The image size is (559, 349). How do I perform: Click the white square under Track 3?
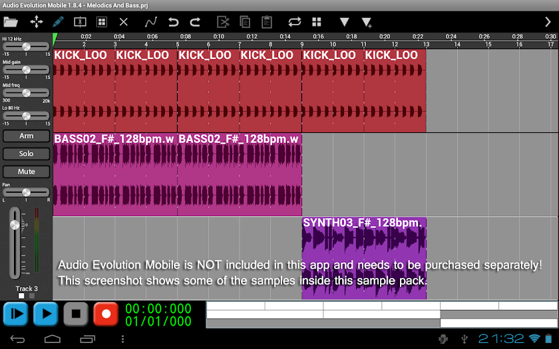(21, 296)
